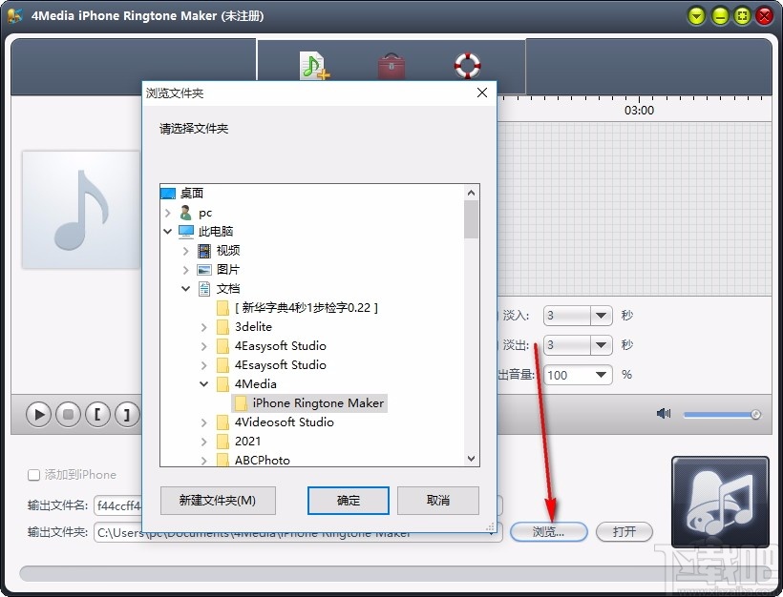The image size is (783, 597).
Task: Click the 浏览 button for output folder
Action: [x=549, y=531]
